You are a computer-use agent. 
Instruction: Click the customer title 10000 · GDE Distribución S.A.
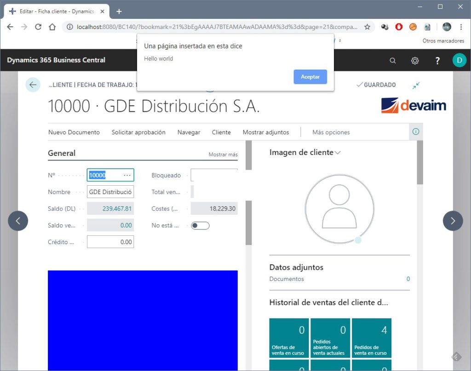click(x=154, y=106)
